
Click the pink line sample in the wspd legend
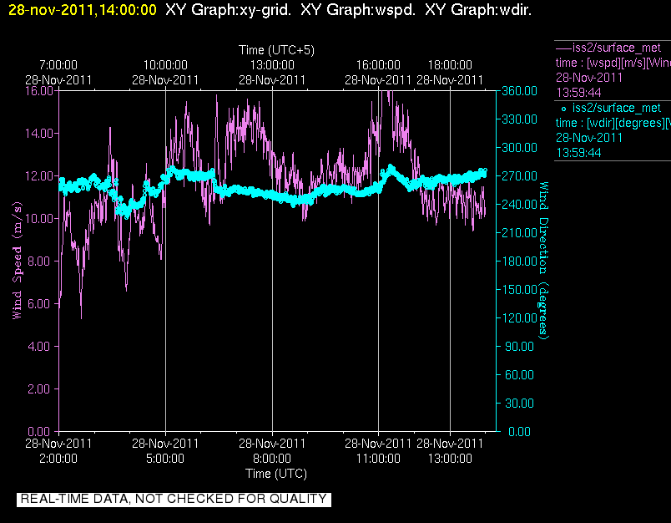(x=563, y=48)
